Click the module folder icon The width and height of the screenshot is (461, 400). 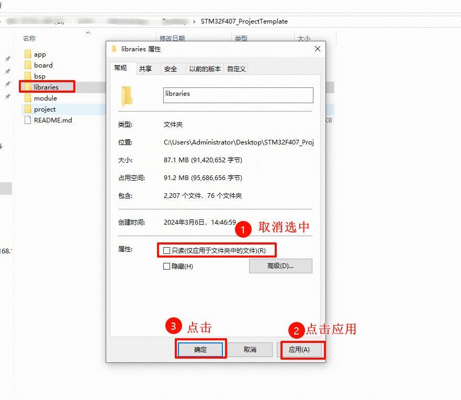[28, 98]
